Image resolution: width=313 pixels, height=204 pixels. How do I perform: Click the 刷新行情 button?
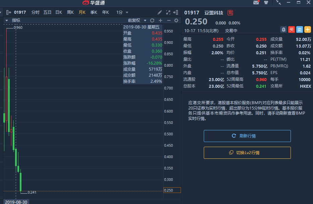coord(247,136)
